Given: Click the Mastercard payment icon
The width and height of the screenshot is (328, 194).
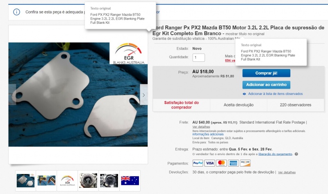Looking at the screenshot, I should (x=221, y=163).
